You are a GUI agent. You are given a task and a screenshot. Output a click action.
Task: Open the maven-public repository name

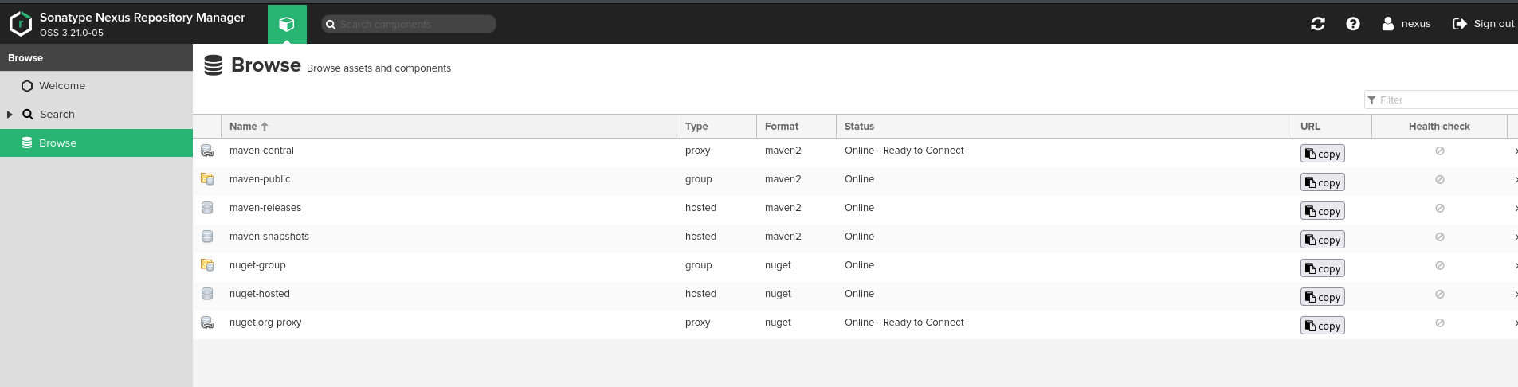point(260,179)
